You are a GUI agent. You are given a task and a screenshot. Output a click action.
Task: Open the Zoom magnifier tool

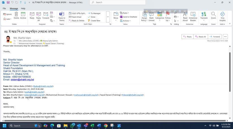[213, 15]
